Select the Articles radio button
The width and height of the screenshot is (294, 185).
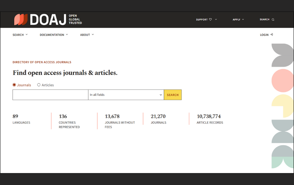tap(39, 85)
